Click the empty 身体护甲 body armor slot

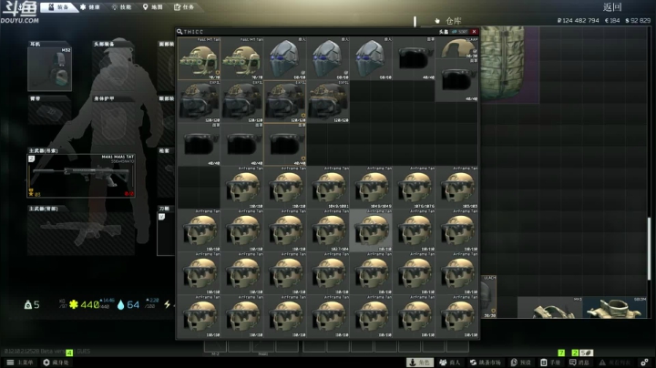(113, 123)
